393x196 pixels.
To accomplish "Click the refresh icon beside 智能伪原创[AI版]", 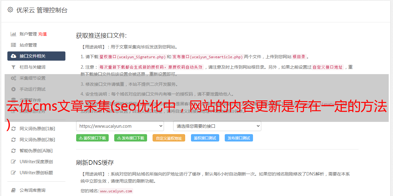I will (14, 151).
